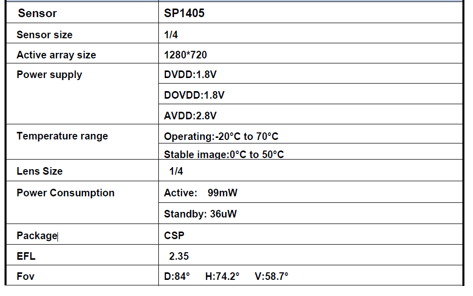Place cursor in 'Package' label cell

tap(37, 236)
